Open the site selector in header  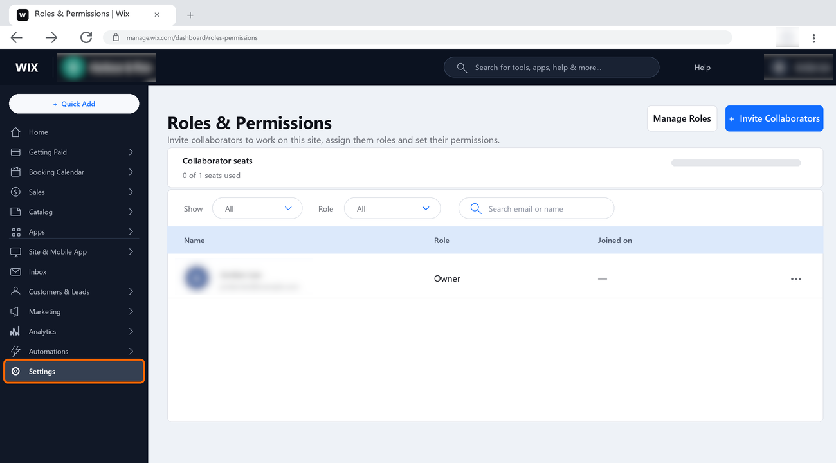[x=107, y=68]
